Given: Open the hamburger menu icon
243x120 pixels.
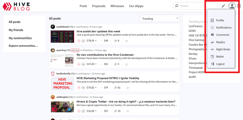Looking at the screenshot, I should 239,6.
